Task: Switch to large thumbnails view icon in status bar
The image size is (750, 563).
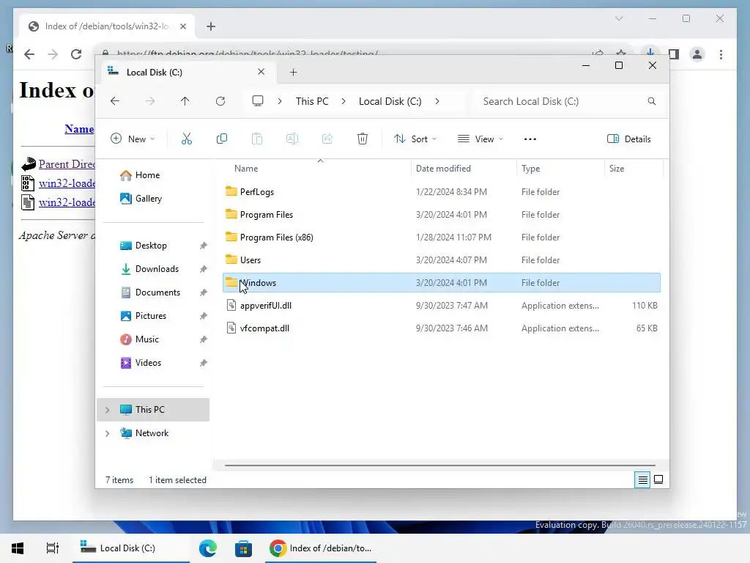Action: click(658, 479)
